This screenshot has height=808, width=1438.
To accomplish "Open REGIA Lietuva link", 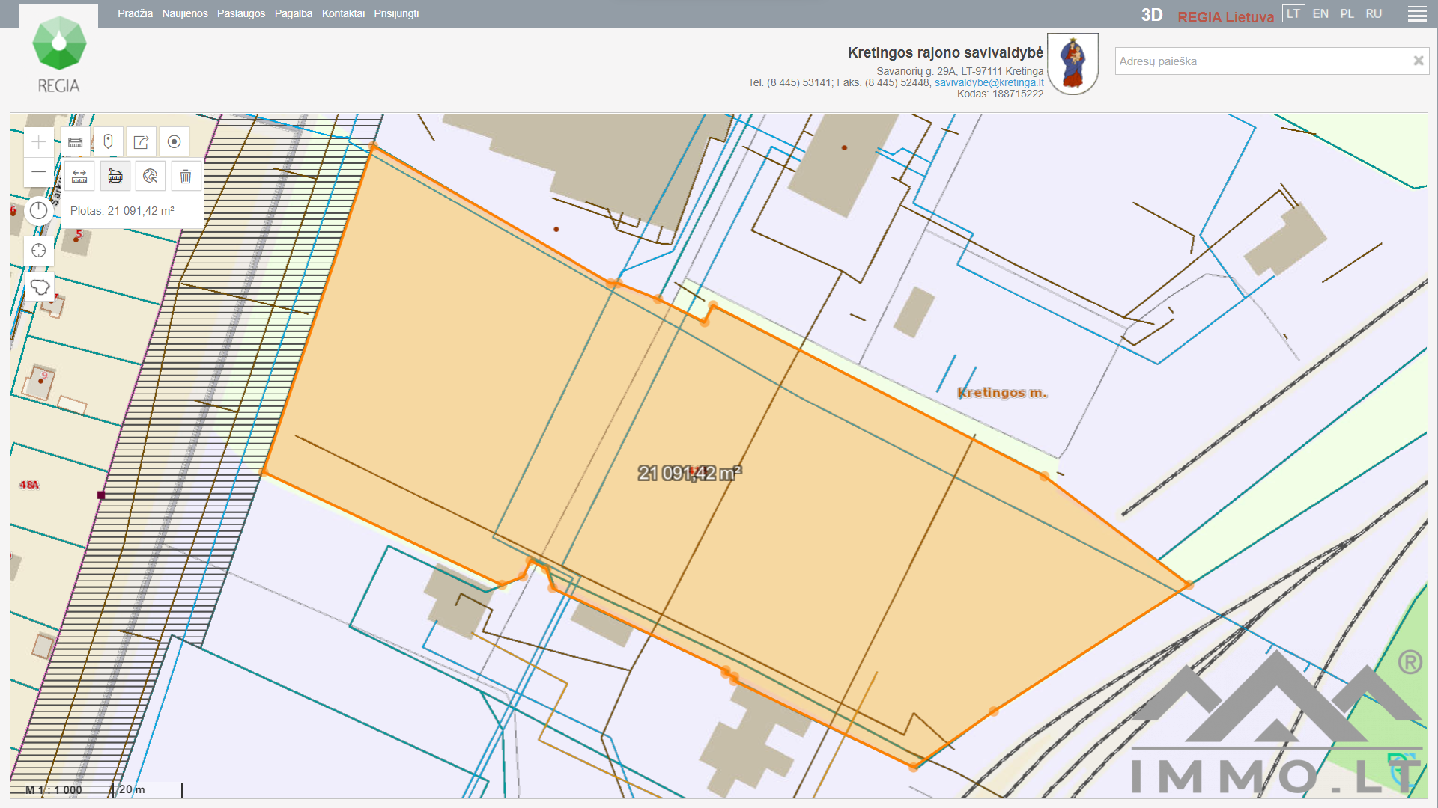I will pyautogui.click(x=1225, y=16).
